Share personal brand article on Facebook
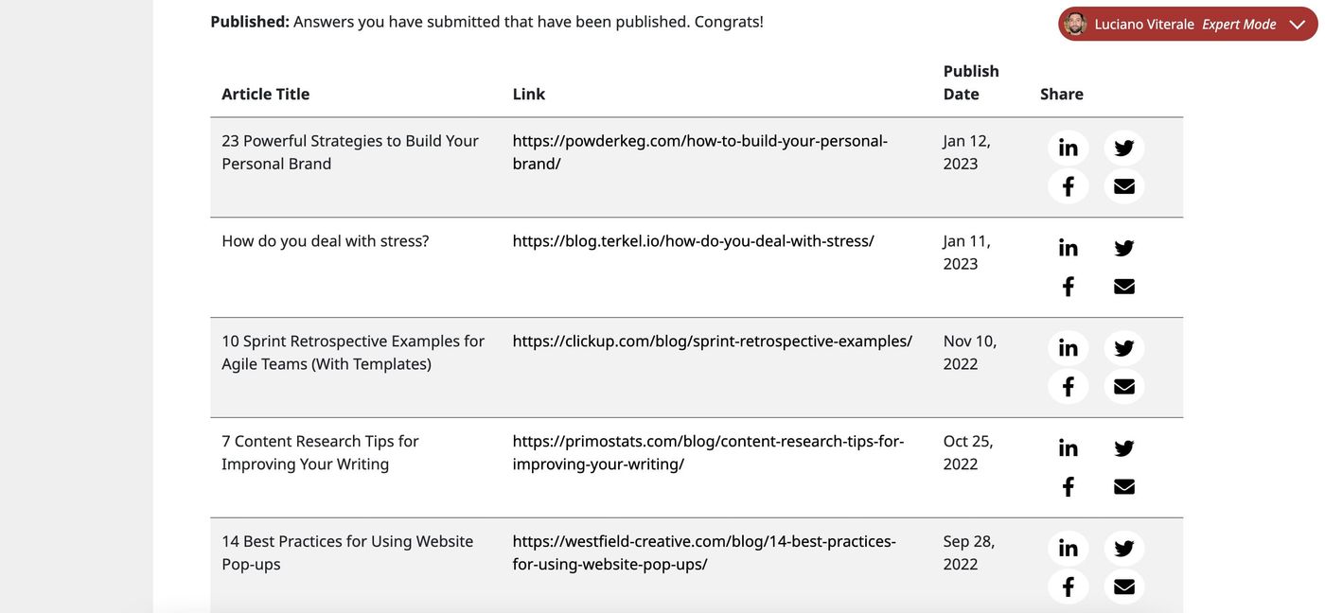Image resolution: width=1325 pixels, height=613 pixels. tap(1068, 186)
